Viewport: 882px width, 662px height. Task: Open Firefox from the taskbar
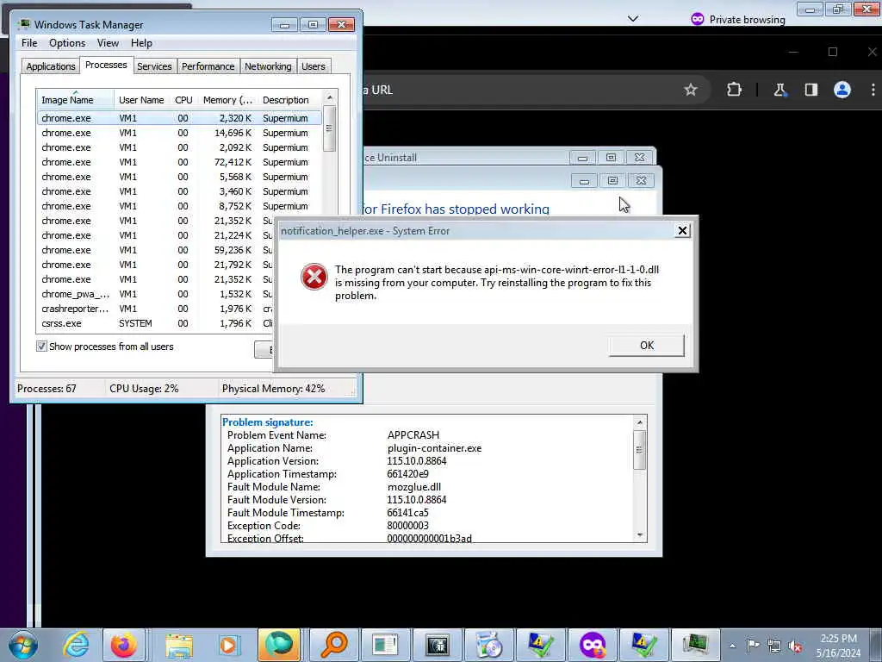pos(124,645)
